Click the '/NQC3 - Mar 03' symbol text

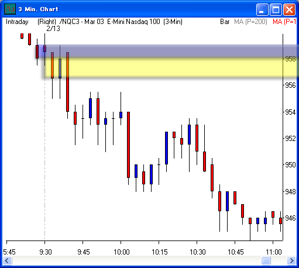pyautogui.click(x=82, y=22)
